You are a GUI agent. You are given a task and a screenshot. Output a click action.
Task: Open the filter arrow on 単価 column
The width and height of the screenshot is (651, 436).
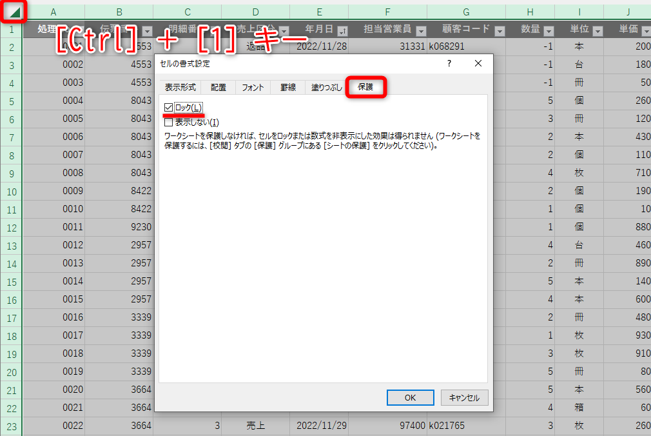pyautogui.click(x=646, y=30)
